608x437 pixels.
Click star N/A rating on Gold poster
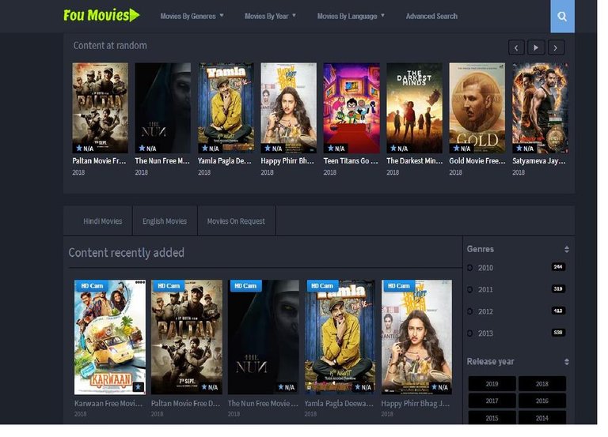461,149
